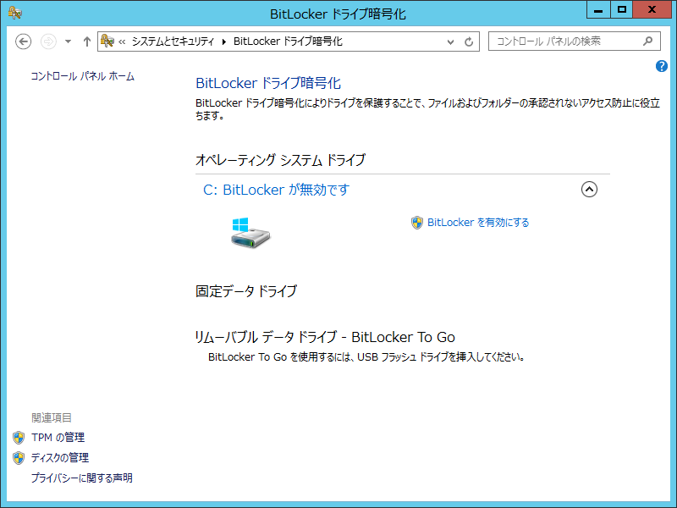Click the Back navigation arrow
677x508 pixels.
(x=24, y=41)
